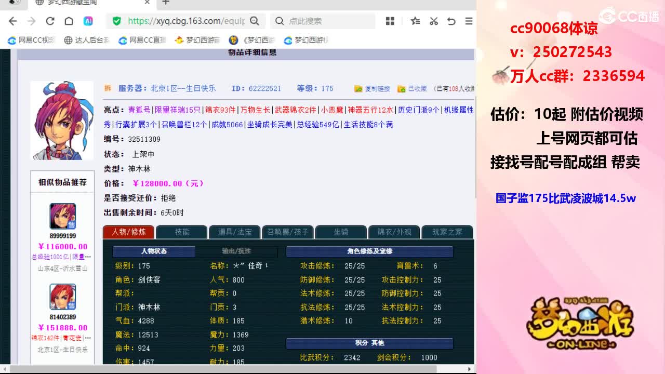Open similar item number 89999199

[62, 236]
